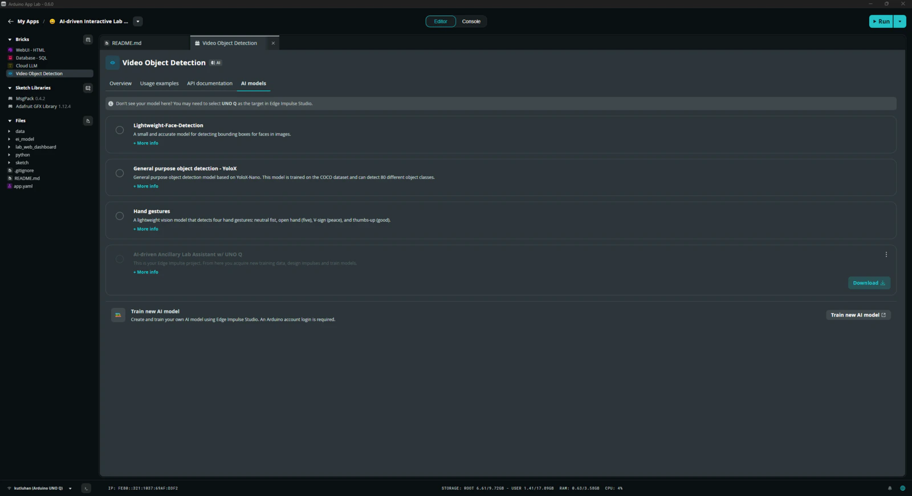Image resolution: width=912 pixels, height=496 pixels.
Task: Close the Video Object Detection tab
Action: (x=273, y=43)
